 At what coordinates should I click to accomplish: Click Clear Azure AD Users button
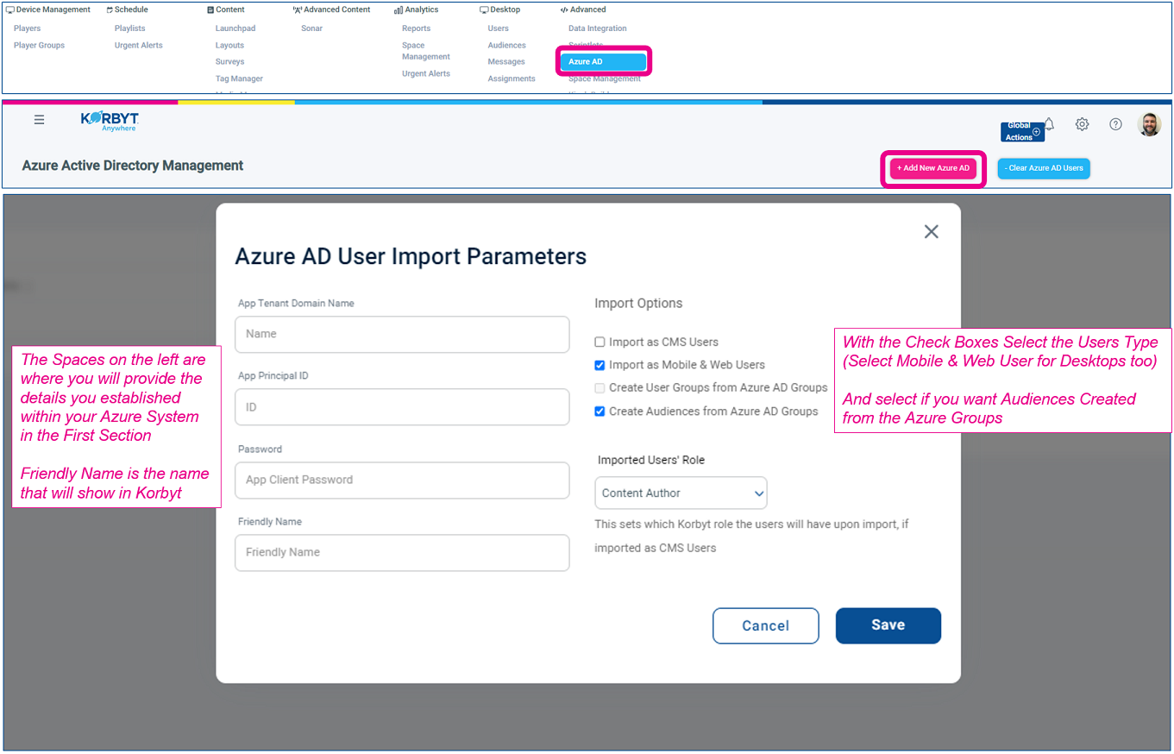click(x=1044, y=168)
